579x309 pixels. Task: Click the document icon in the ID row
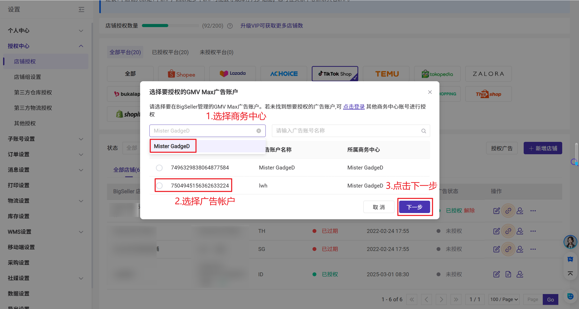[x=508, y=274]
